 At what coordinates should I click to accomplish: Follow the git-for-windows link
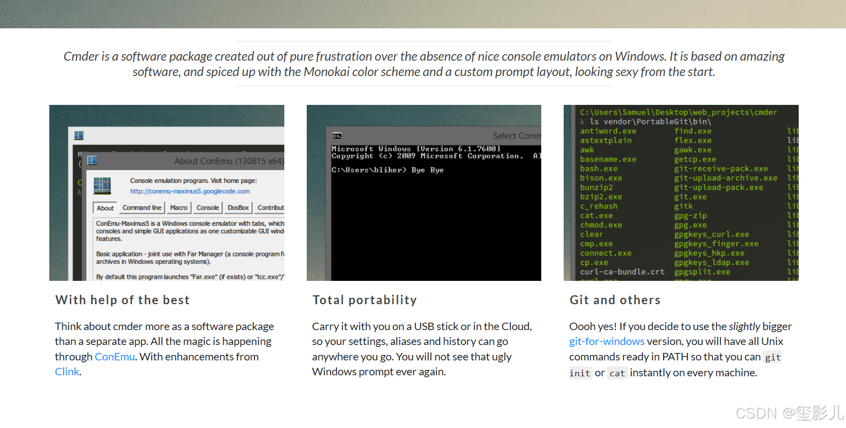(x=606, y=342)
